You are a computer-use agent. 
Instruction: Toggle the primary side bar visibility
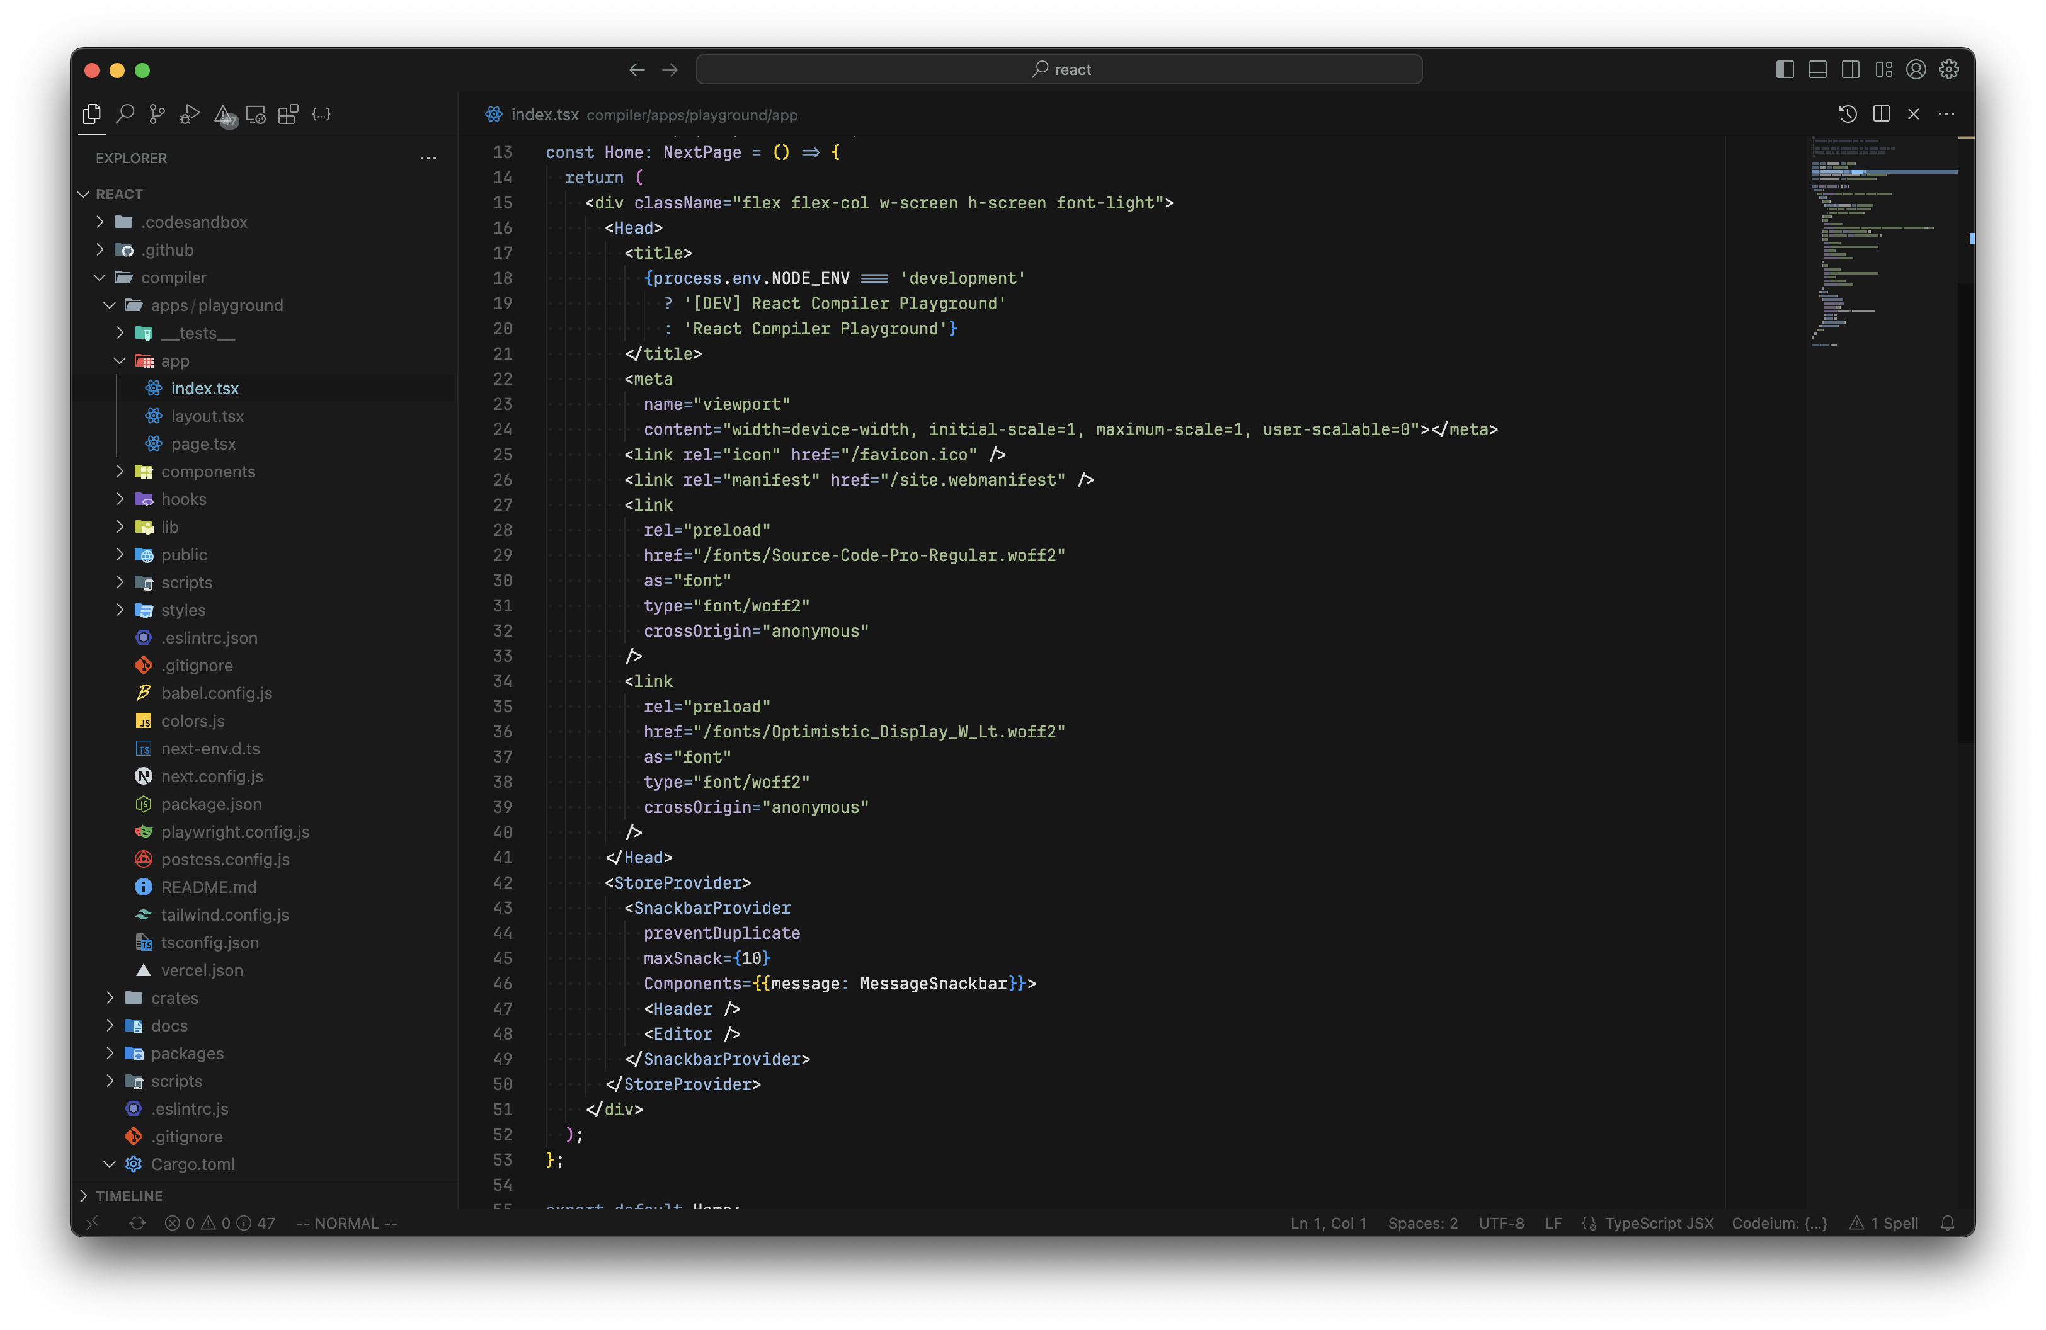point(1785,70)
